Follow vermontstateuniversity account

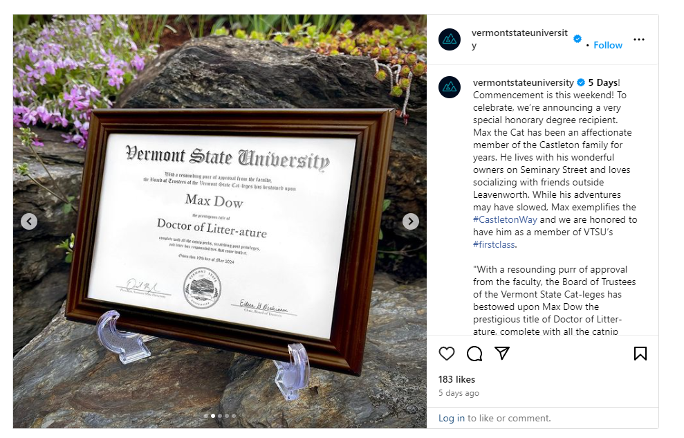point(608,45)
